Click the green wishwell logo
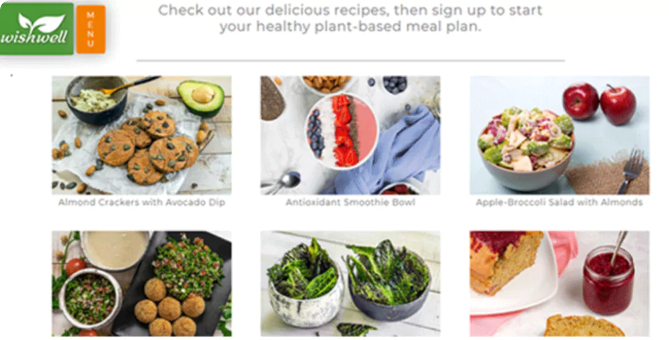This screenshot has height=340, width=669. (37, 28)
